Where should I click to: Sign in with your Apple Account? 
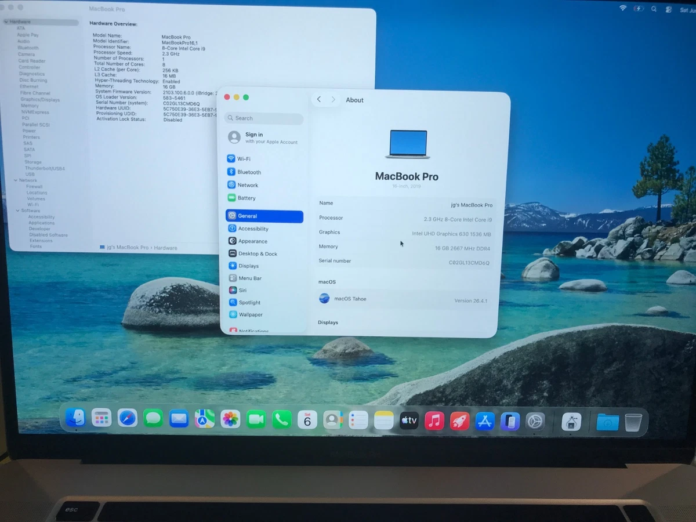point(264,137)
